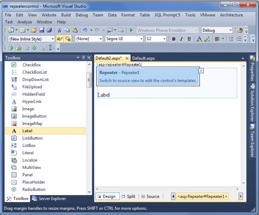Click Toolbox scrollbar down arrow

coord(89,192)
